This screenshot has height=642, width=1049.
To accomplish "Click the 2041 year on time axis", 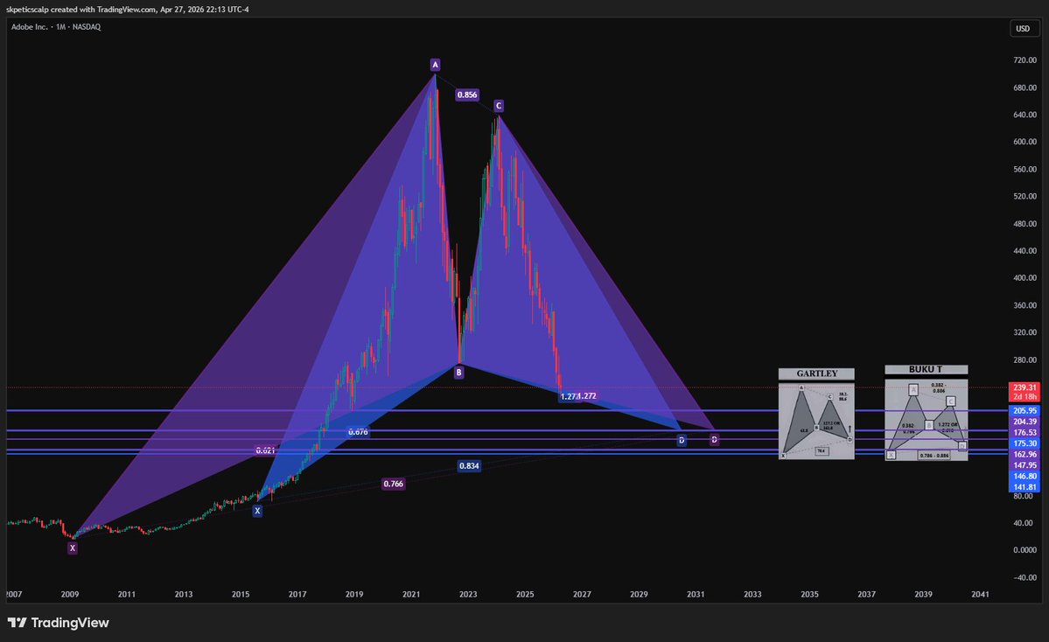I will click(x=980, y=594).
